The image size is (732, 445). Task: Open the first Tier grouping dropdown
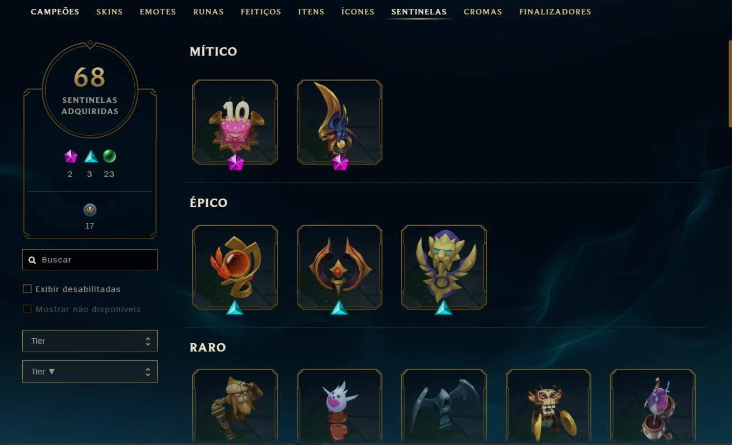tap(90, 341)
